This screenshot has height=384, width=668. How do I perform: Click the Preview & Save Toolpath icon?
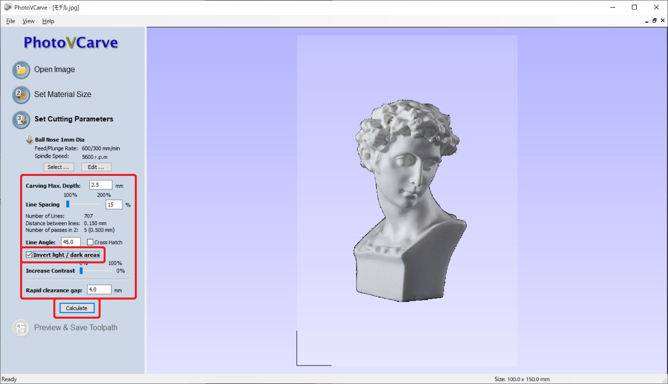tap(21, 328)
